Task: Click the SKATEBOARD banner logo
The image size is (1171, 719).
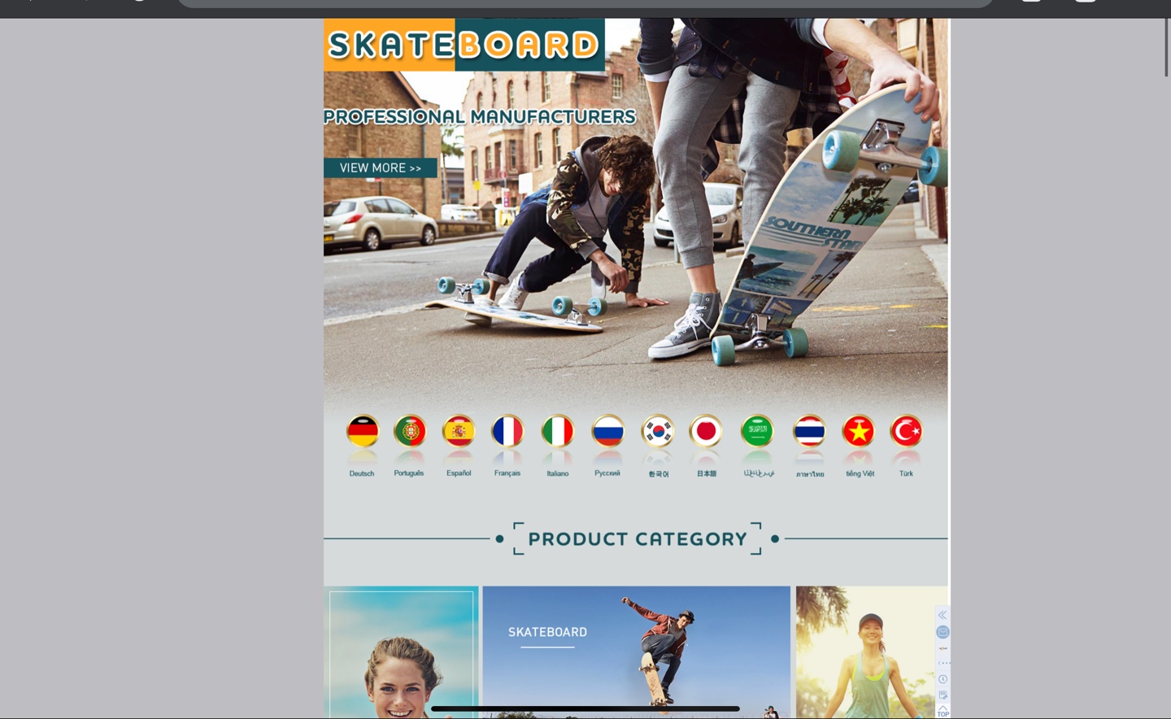Action: (x=464, y=45)
